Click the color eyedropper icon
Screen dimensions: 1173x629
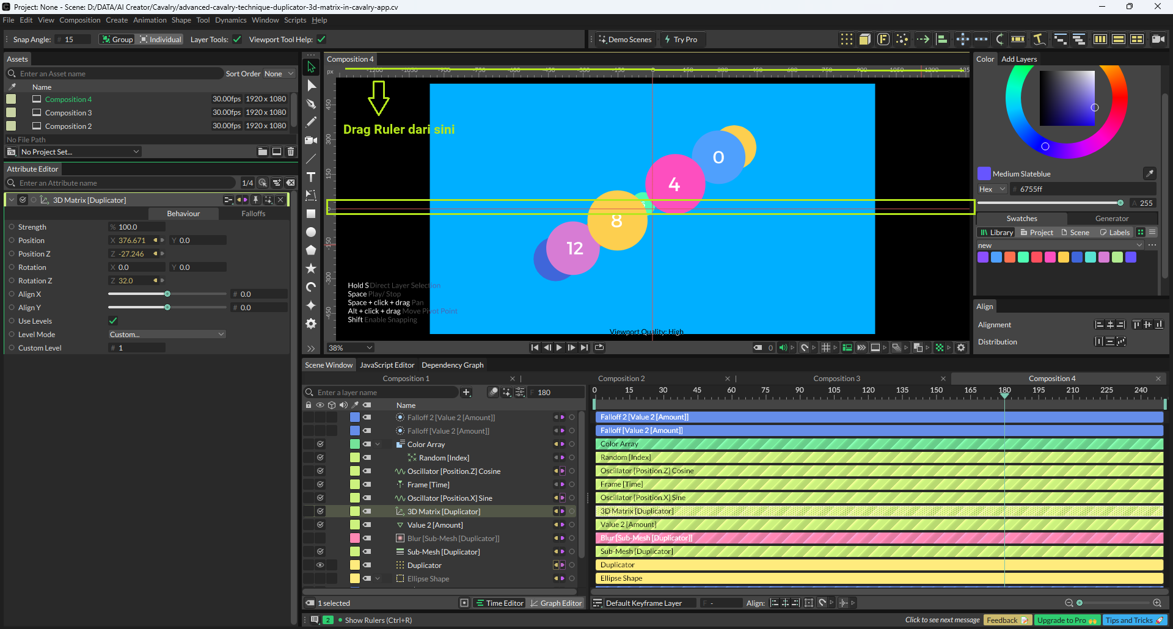(1149, 173)
